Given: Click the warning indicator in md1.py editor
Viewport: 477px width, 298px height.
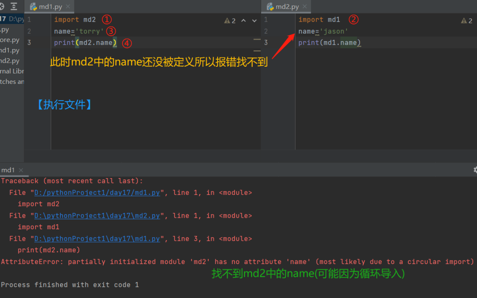Looking at the screenshot, I should pos(230,21).
